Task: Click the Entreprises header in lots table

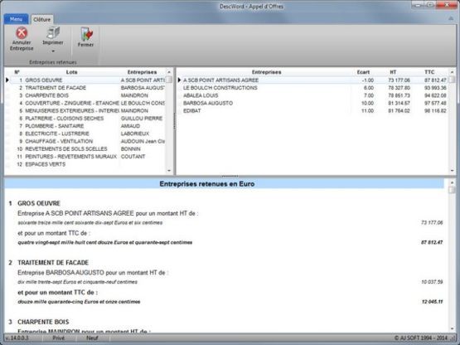Action: (x=142, y=72)
